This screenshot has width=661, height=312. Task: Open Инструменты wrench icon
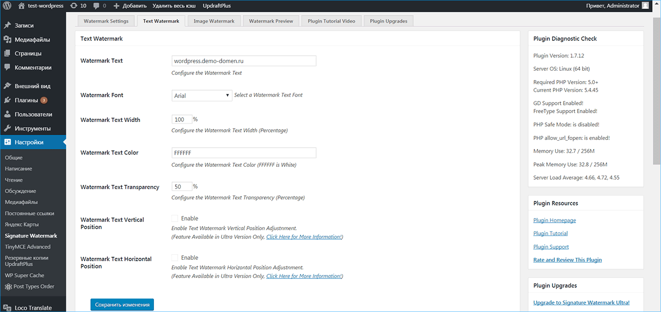pos(7,128)
